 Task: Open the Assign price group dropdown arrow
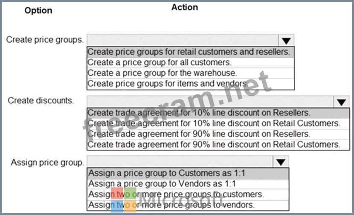(281, 162)
